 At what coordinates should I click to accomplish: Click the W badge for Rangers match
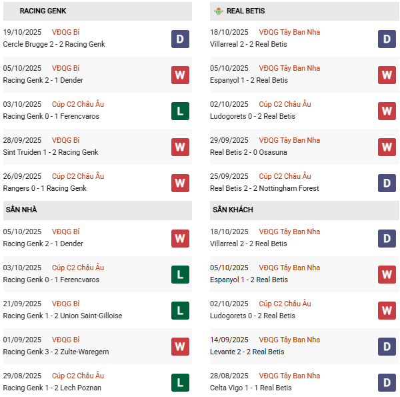click(180, 183)
